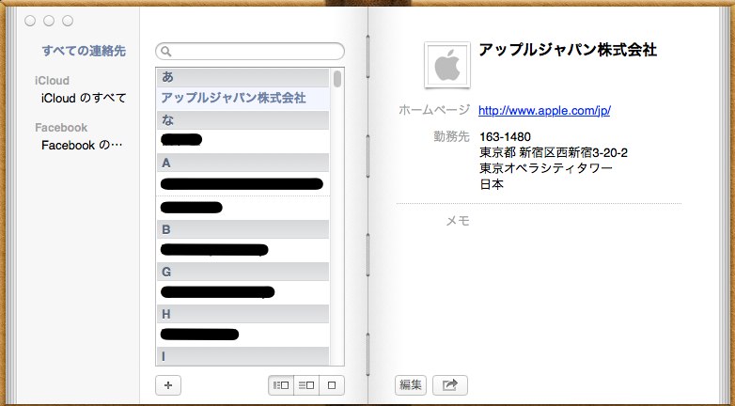Click the share contact arrow button
The image size is (735, 406).
click(x=450, y=385)
